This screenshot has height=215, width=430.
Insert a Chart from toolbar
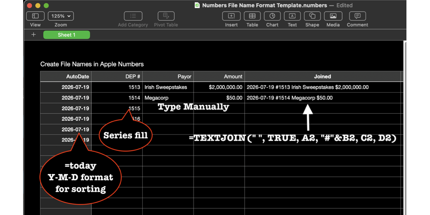pyautogui.click(x=272, y=16)
